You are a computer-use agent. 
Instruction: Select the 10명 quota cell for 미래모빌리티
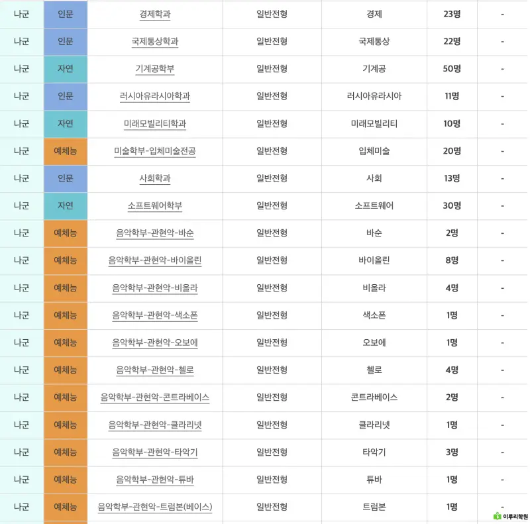tap(452, 124)
